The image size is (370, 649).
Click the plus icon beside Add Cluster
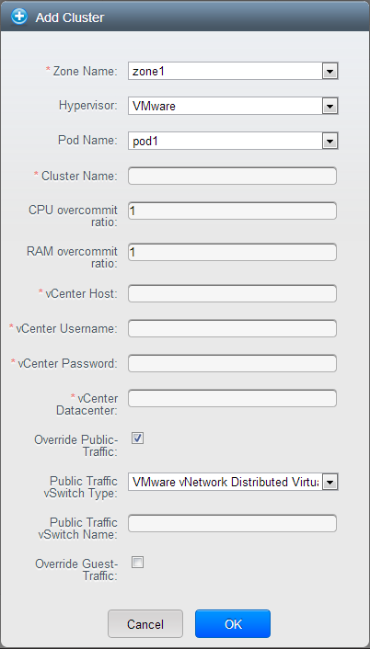click(x=19, y=17)
